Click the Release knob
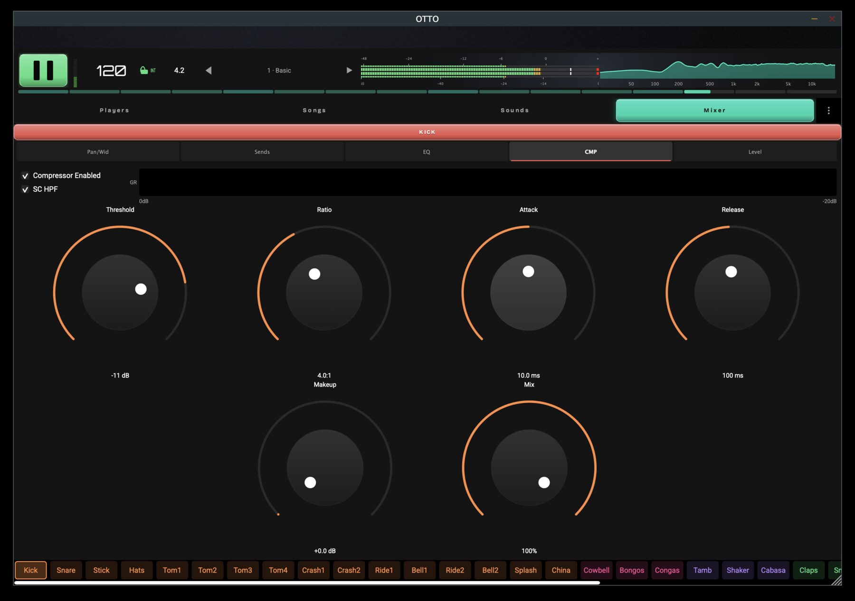 [733, 293]
